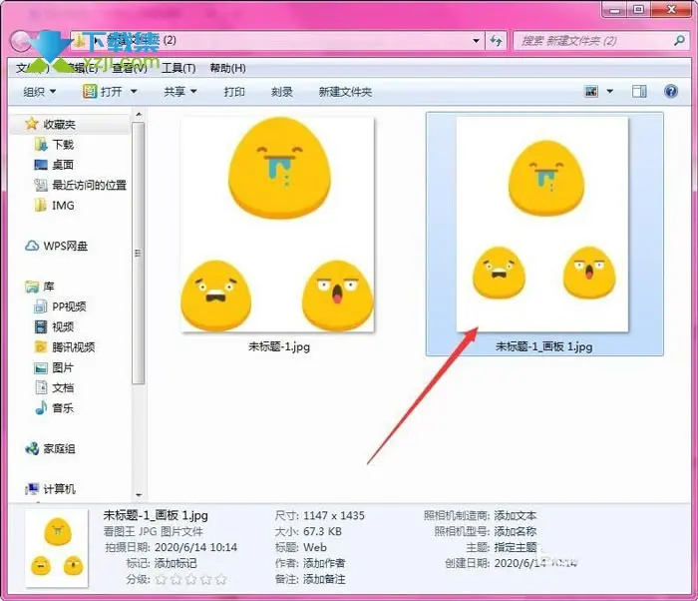Open the 音乐 library
This screenshot has height=601, width=698.
(x=63, y=408)
